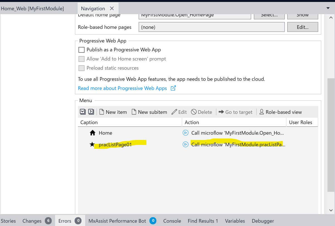Collapse all menu items icon

(91, 112)
